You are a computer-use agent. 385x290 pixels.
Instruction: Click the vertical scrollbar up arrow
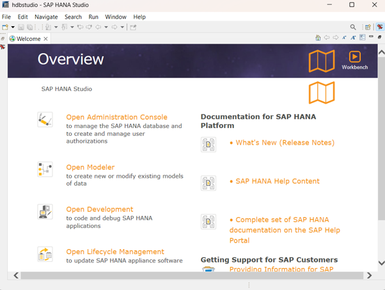[381, 52]
